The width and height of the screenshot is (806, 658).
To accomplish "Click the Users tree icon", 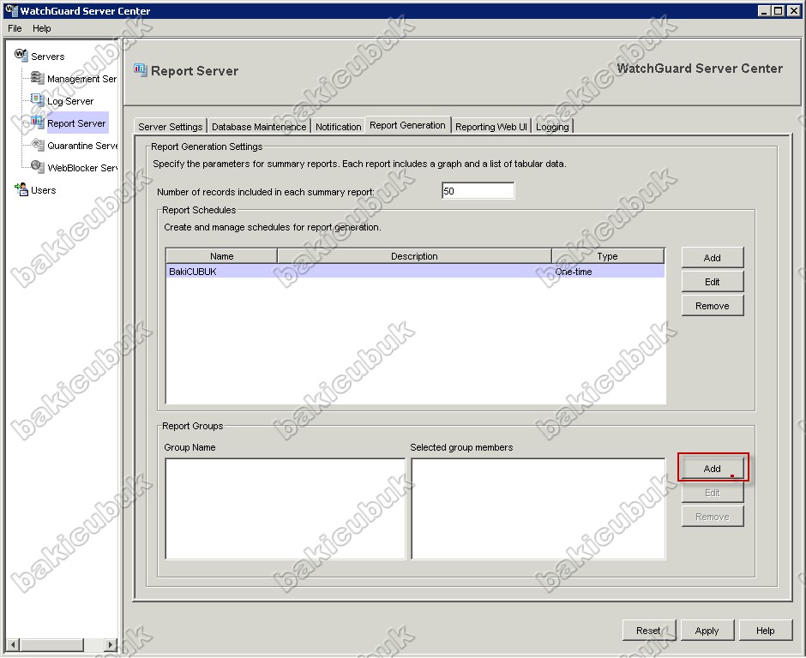I will (21, 189).
